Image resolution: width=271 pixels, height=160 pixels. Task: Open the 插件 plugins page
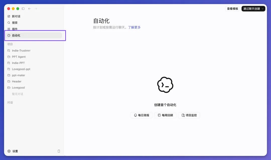(34, 29)
